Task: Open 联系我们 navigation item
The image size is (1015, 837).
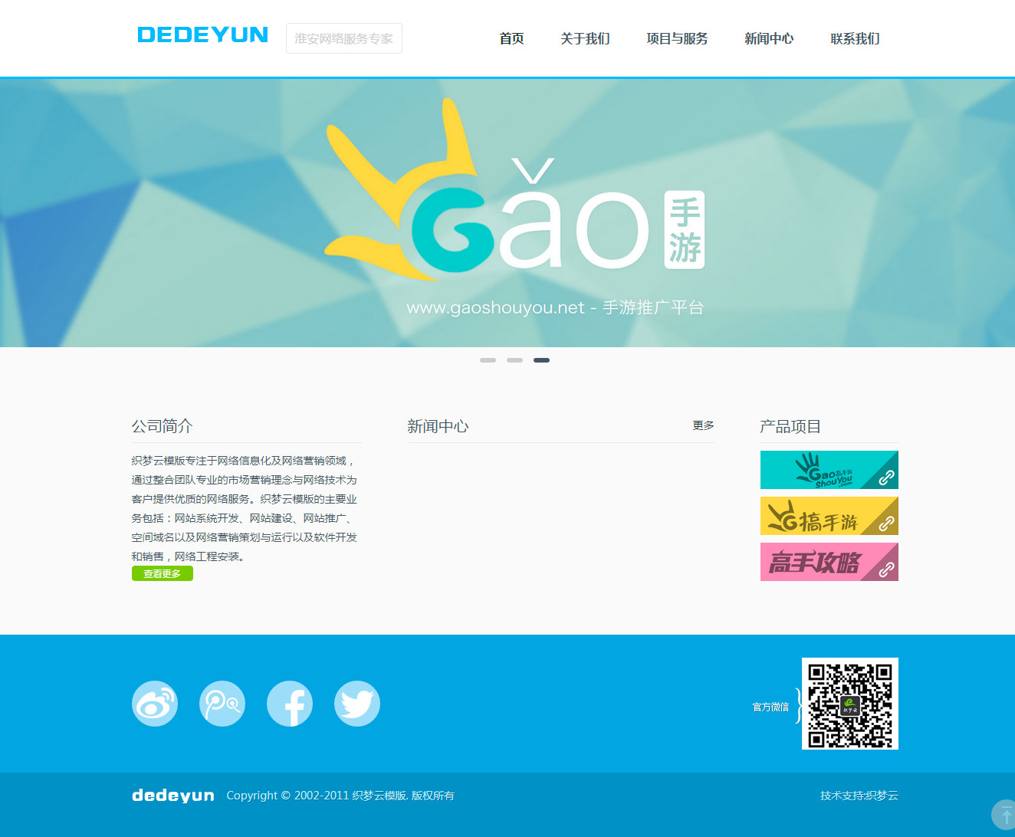Action: [x=855, y=39]
